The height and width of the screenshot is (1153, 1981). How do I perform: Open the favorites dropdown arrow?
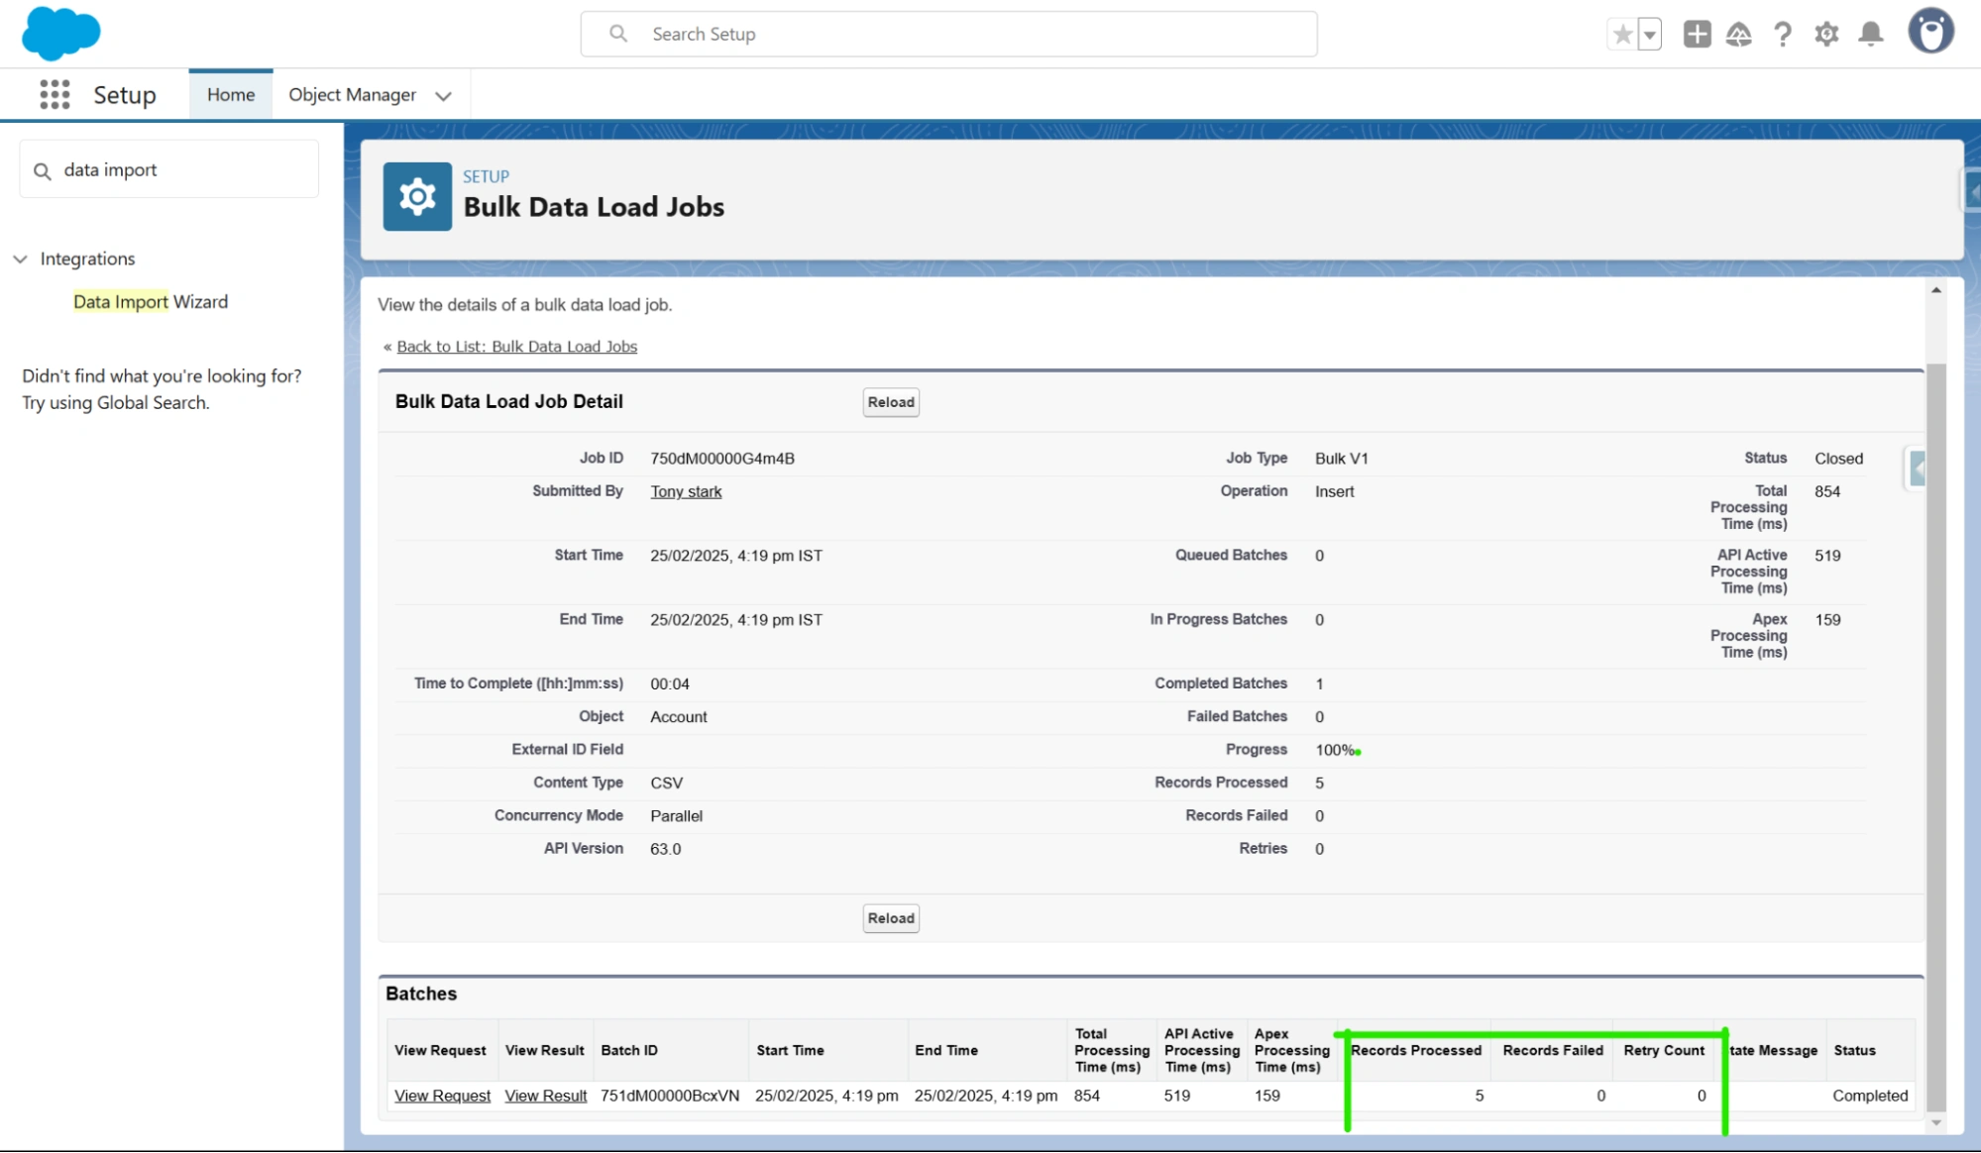[1648, 33]
